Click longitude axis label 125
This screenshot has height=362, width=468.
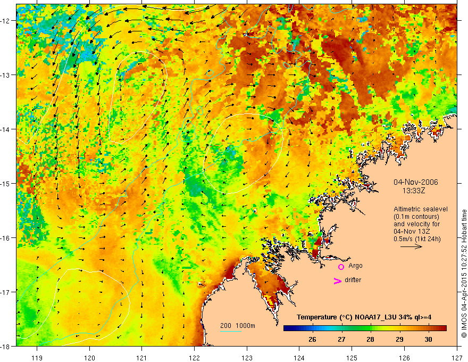[x=352, y=358]
